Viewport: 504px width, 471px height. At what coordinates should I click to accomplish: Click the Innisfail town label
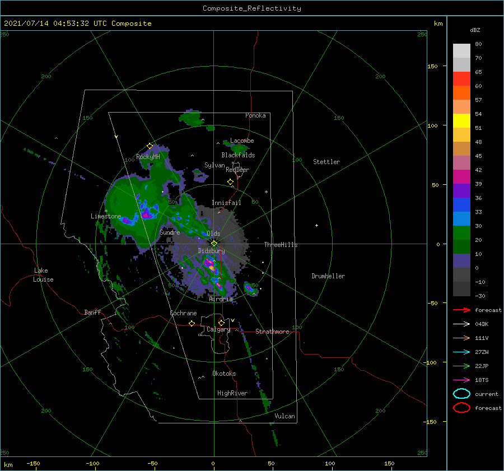(226, 203)
